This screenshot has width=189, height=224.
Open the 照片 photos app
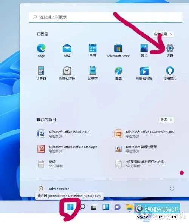click(144, 51)
